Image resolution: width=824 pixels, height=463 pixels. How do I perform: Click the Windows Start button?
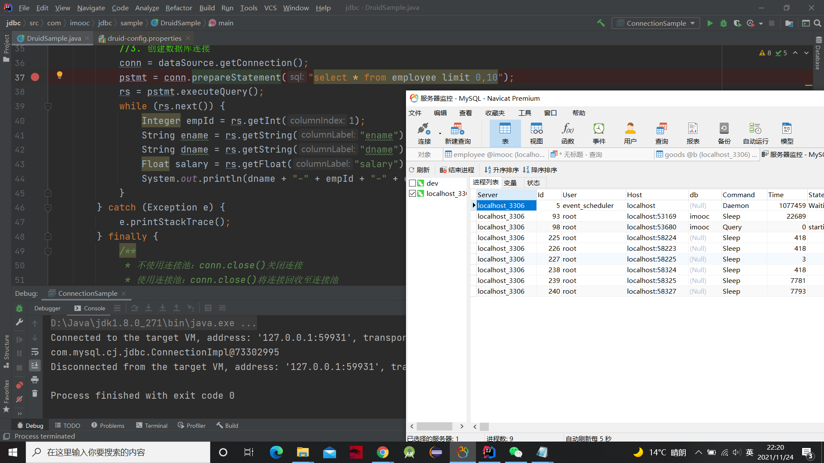[12, 452]
